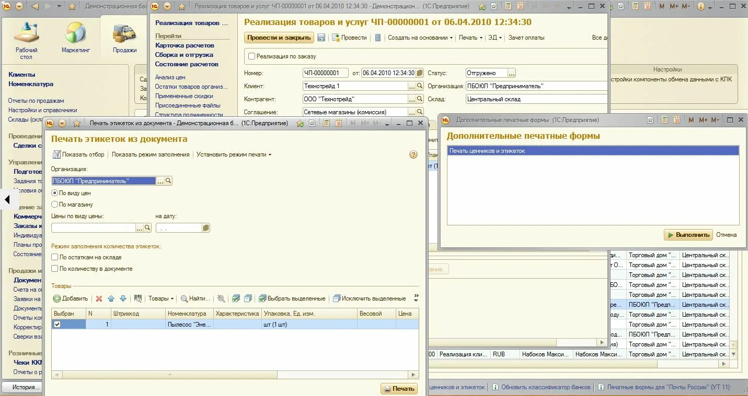
Task: Select По магазину radio button
Action: pos(55,205)
